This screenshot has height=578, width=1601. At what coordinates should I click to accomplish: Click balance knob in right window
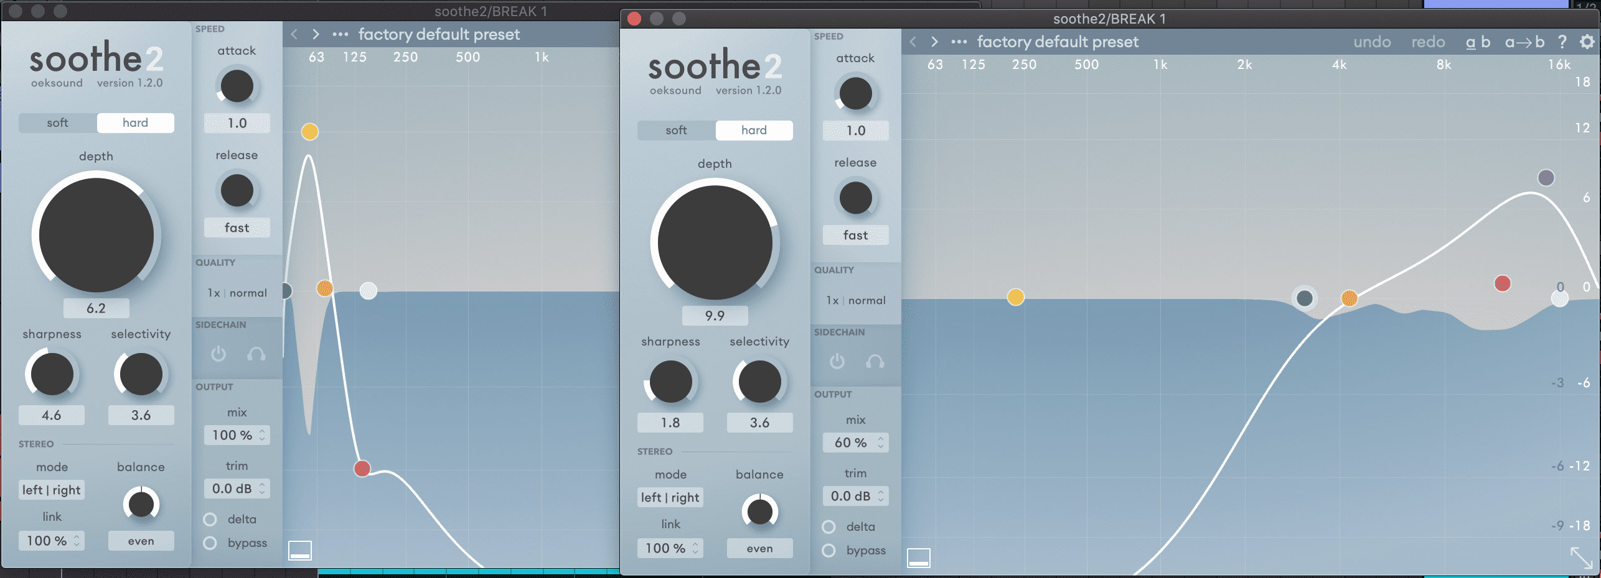[759, 511]
